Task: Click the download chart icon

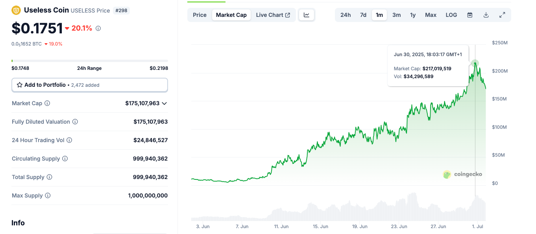Action: [486, 15]
